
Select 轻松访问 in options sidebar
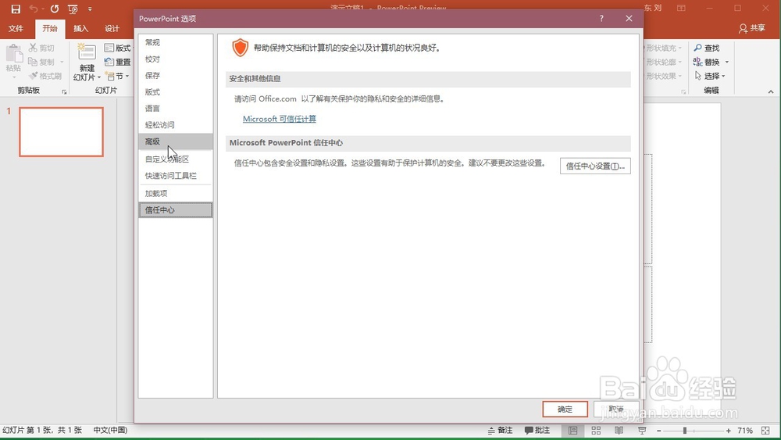(x=175, y=124)
